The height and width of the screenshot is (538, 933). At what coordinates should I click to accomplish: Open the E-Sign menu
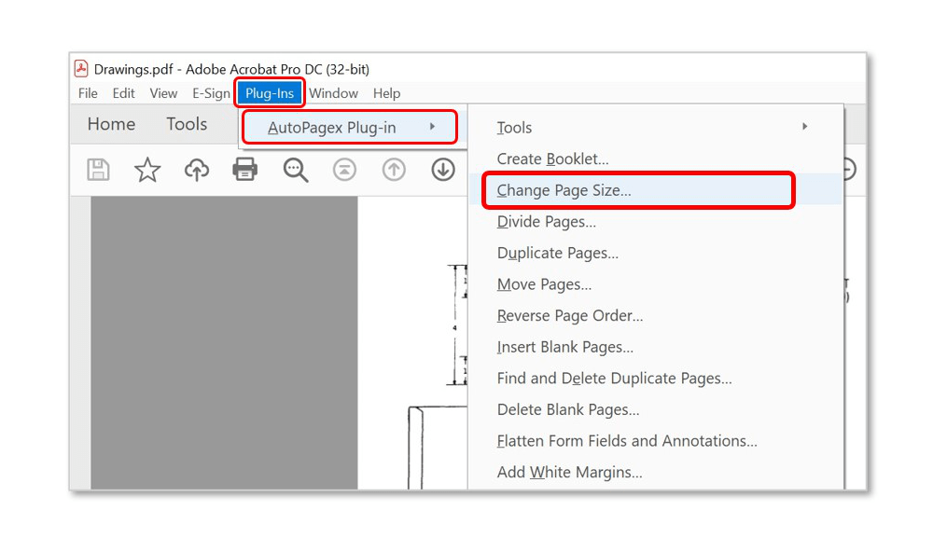click(x=211, y=93)
